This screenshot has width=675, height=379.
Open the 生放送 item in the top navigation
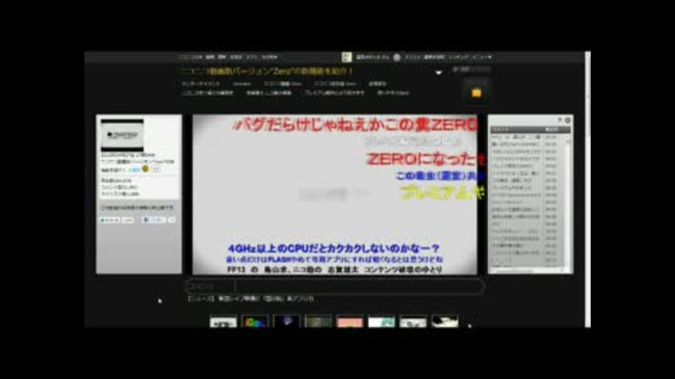coord(236,57)
